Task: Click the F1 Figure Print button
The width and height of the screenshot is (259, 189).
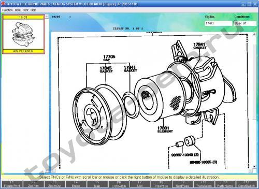Action: coord(12,184)
